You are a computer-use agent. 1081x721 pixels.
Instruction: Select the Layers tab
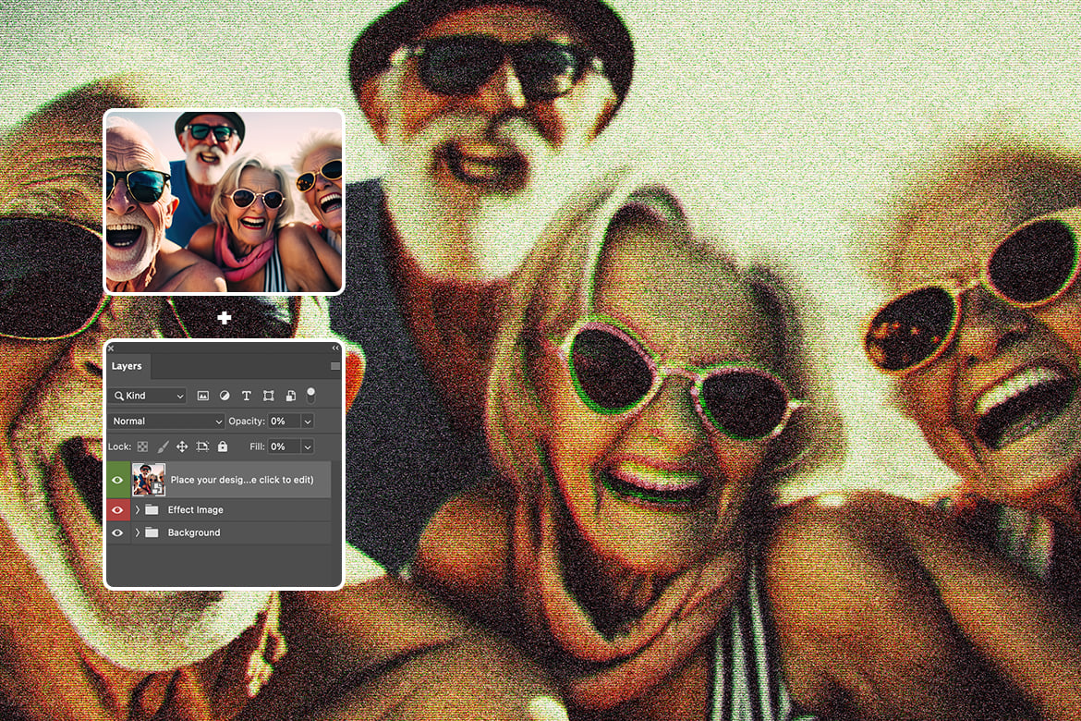click(127, 366)
